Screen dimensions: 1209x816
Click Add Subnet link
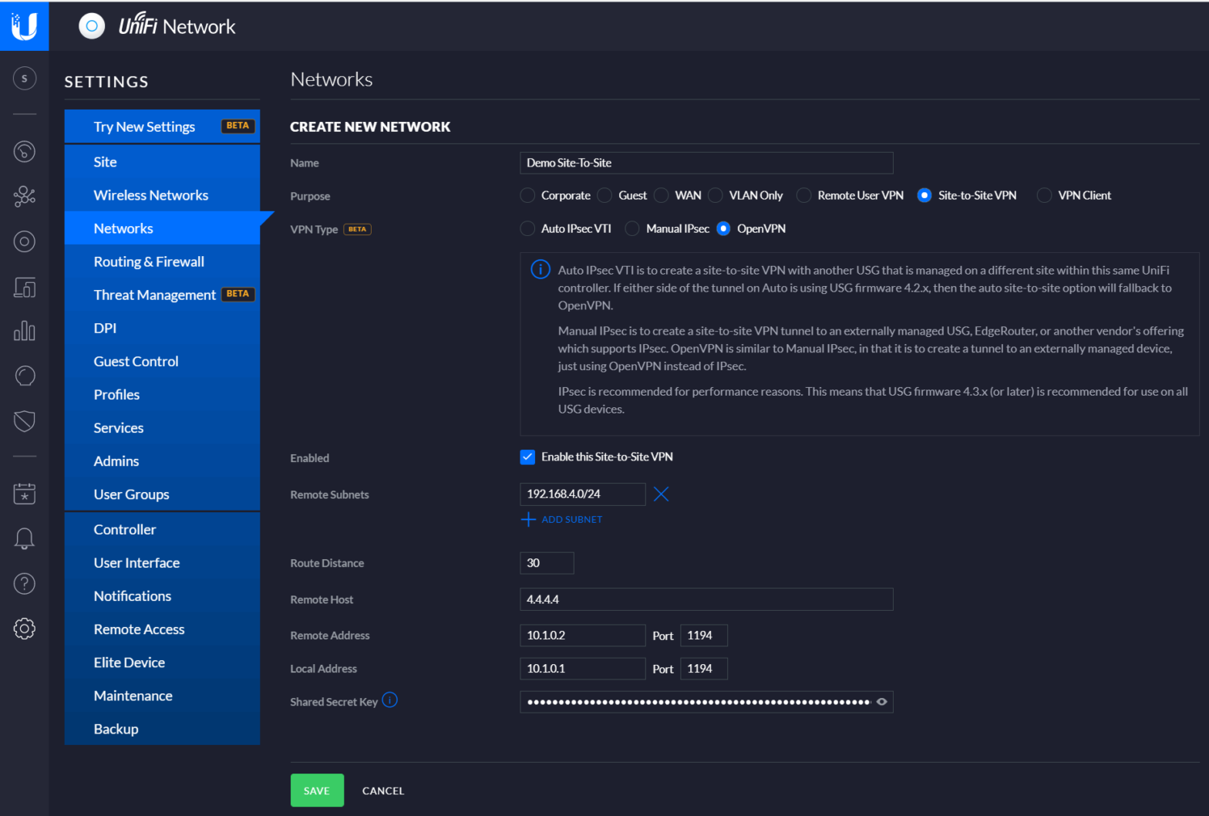pyautogui.click(x=562, y=519)
